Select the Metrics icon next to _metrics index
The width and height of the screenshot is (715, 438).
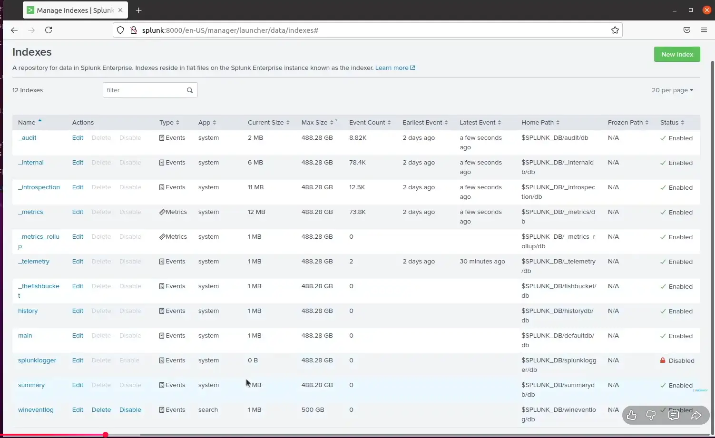[x=162, y=212]
